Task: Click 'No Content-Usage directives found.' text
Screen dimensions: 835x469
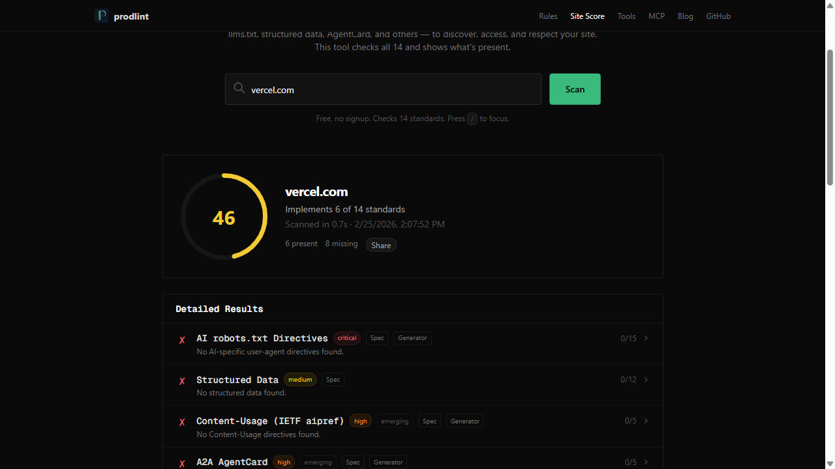Action: click(258, 434)
